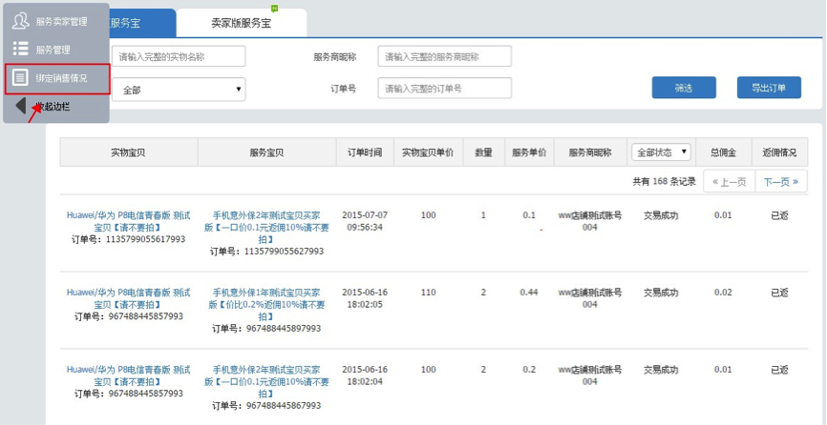Click the 绑定销售情况 document icon

tap(20, 78)
